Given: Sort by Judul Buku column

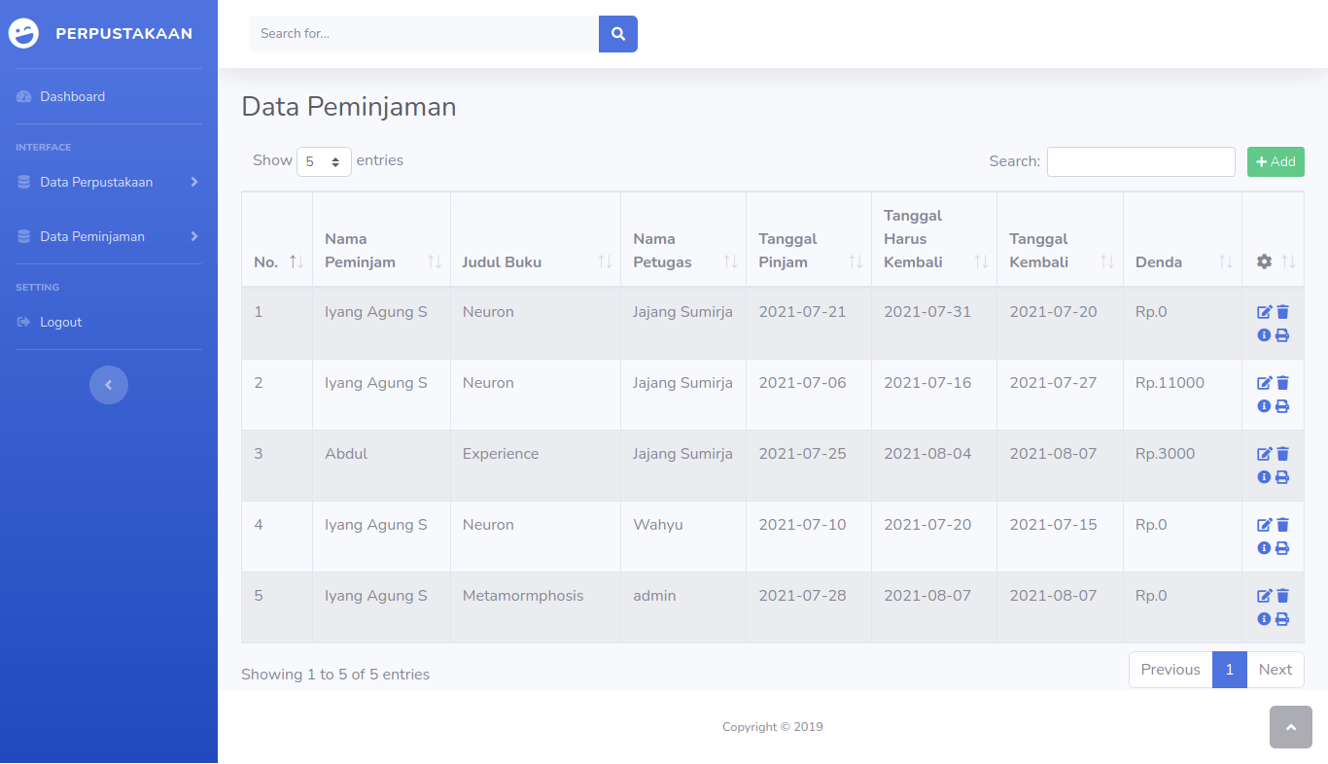Looking at the screenshot, I should click(x=536, y=239).
